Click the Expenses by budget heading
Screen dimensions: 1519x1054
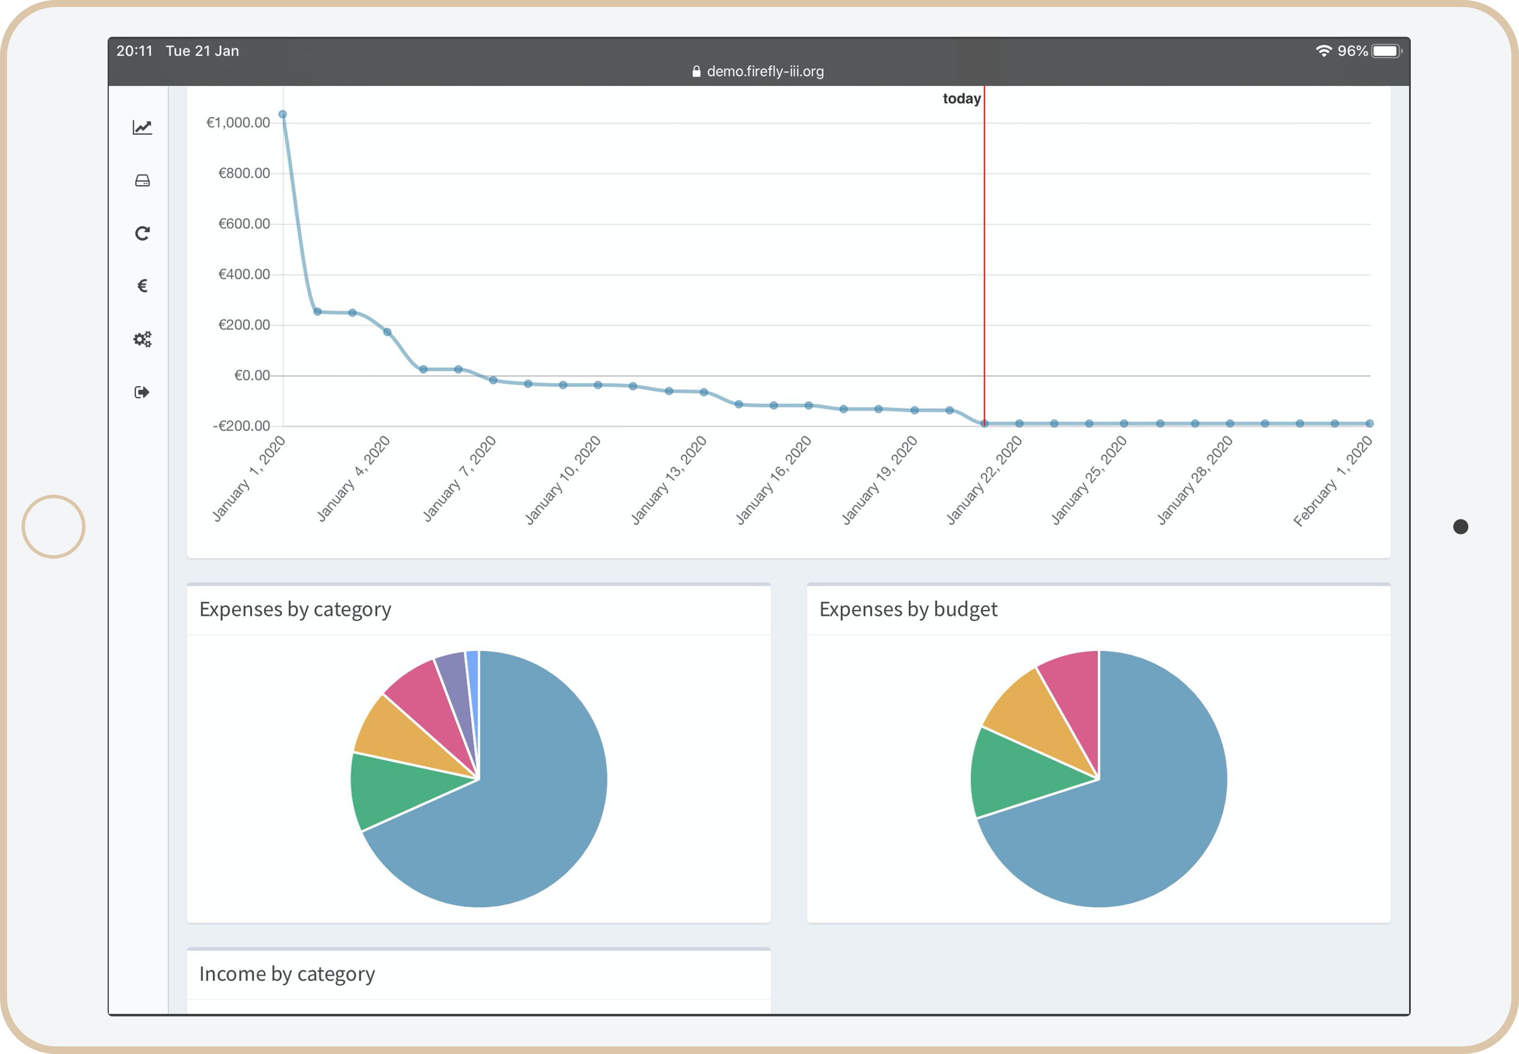click(908, 609)
